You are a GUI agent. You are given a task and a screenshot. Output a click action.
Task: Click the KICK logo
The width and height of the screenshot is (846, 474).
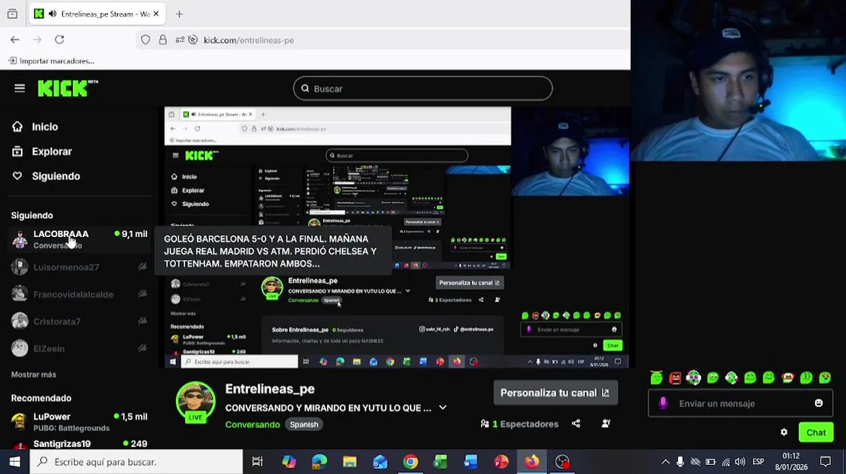coord(68,88)
